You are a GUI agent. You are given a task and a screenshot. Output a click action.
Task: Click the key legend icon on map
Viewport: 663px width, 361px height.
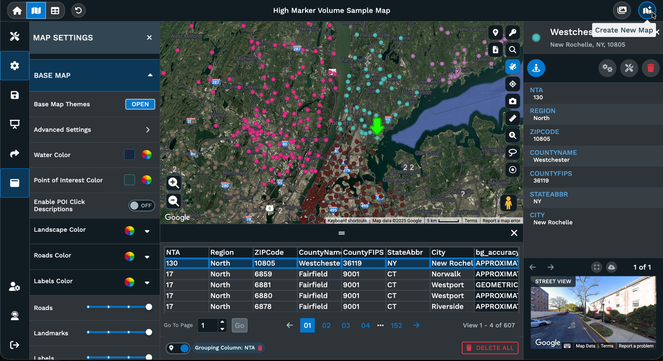tap(512, 33)
